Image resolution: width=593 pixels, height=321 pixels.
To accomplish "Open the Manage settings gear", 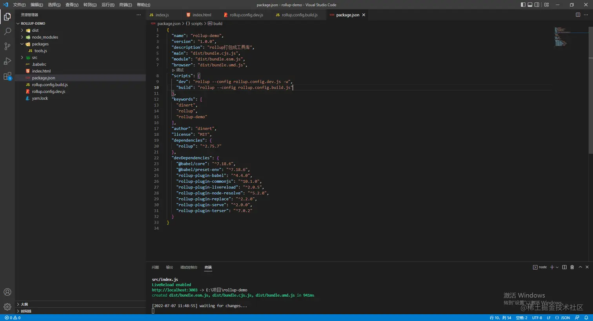I will pyautogui.click(x=7, y=307).
